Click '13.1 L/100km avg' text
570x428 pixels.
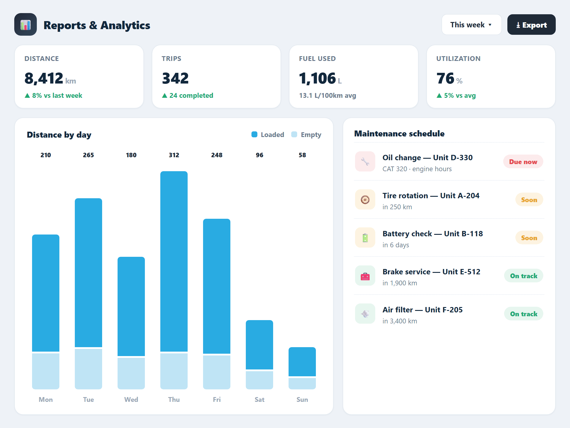click(327, 95)
